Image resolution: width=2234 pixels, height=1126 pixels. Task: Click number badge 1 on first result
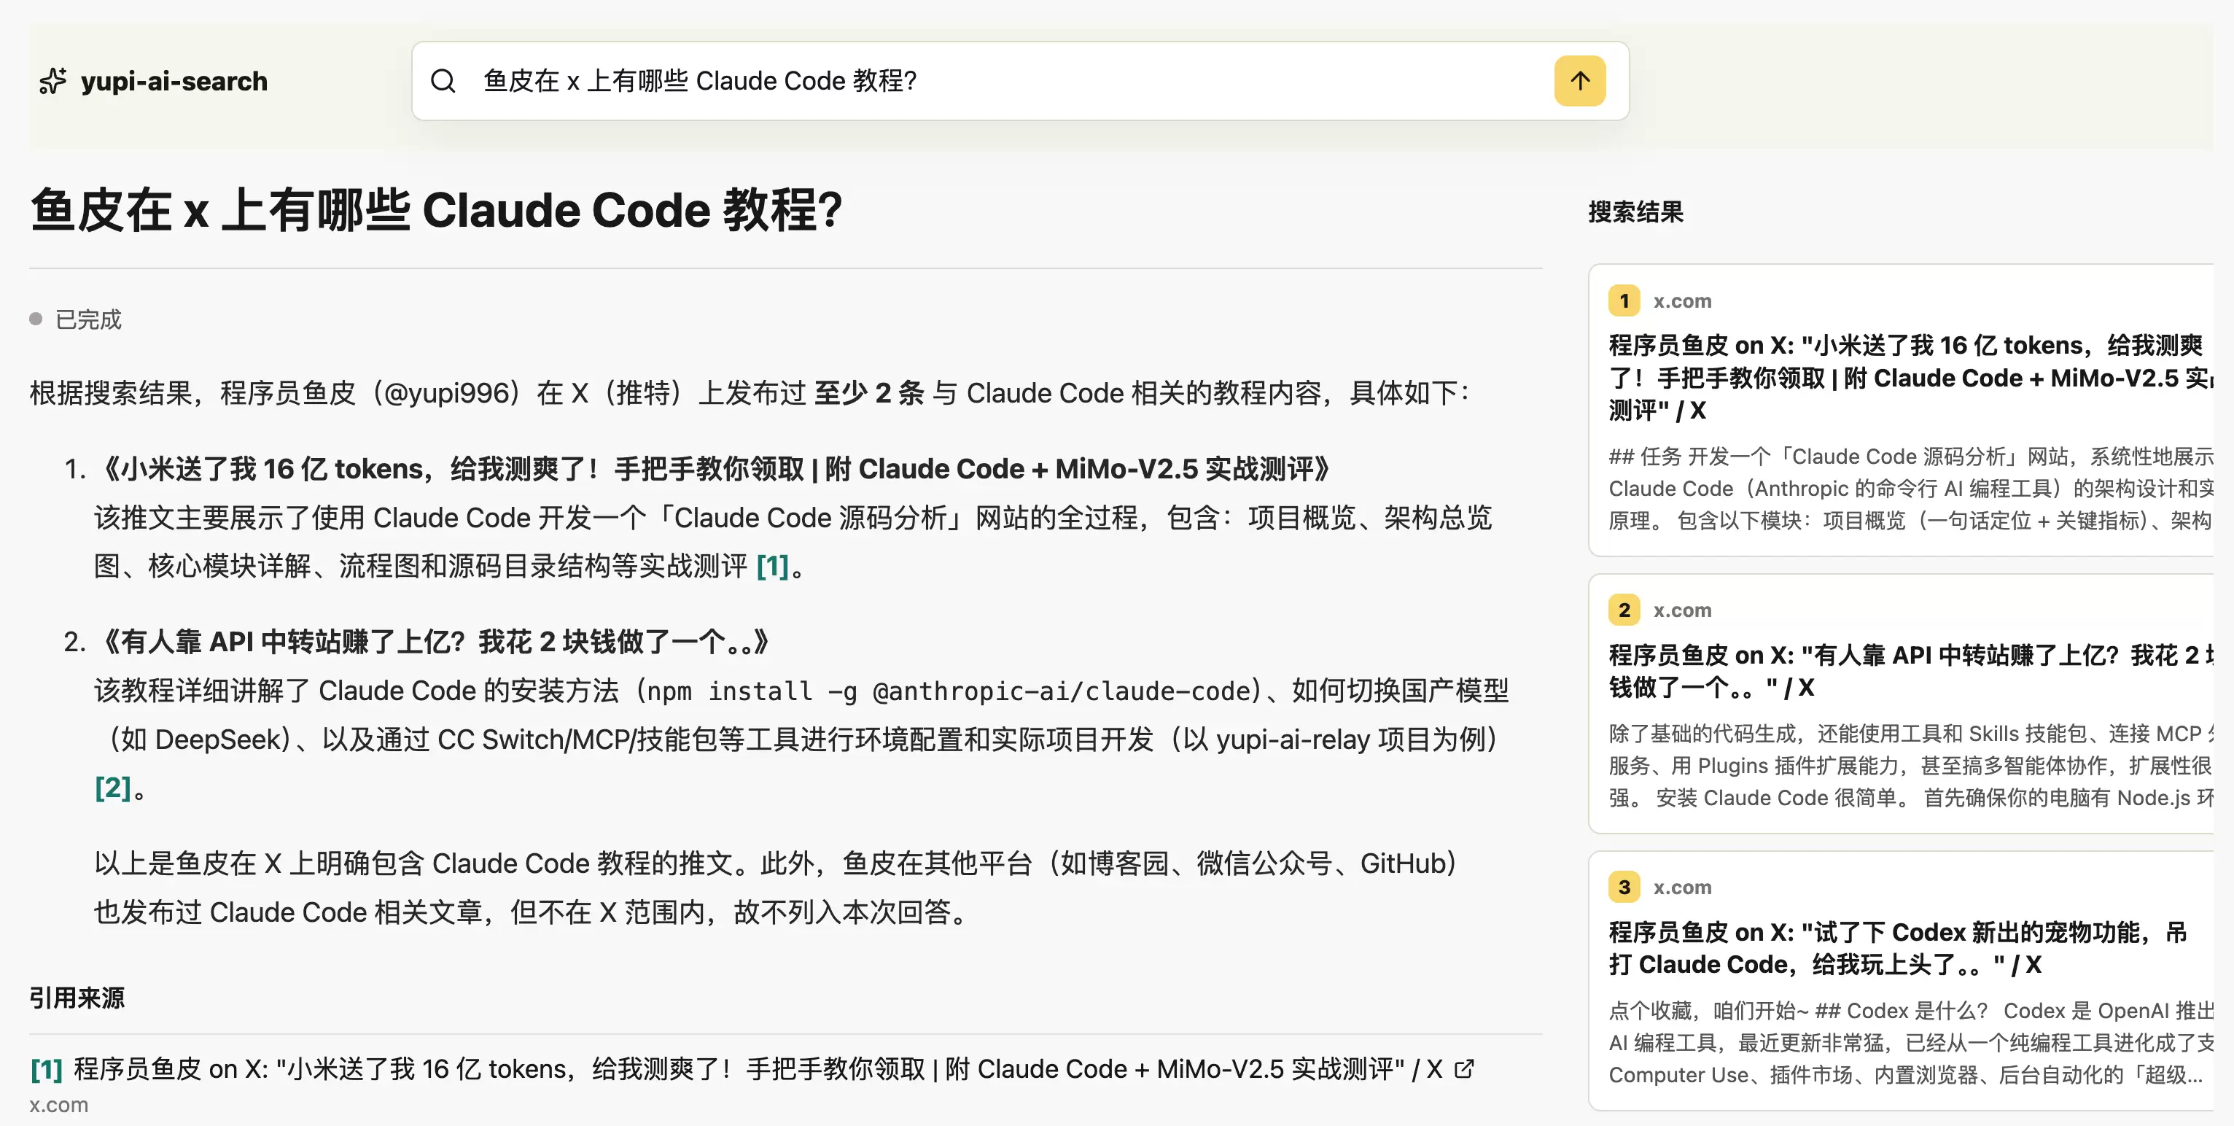[1624, 301]
